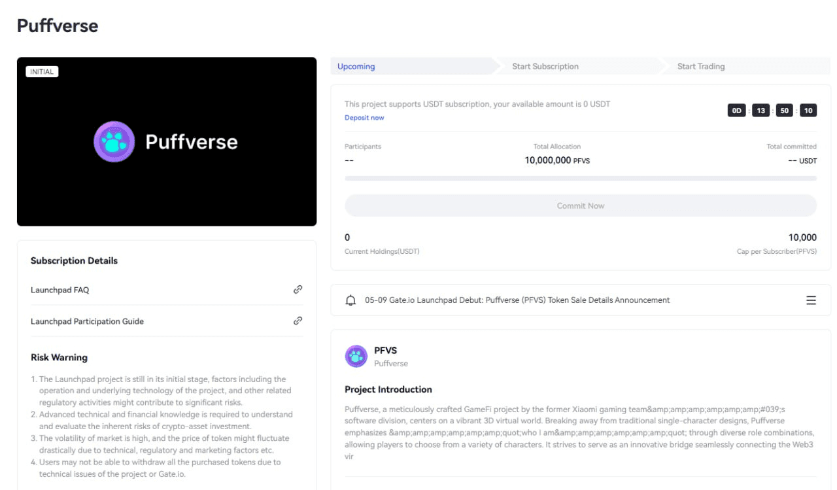This screenshot has width=837, height=490.
Task: Click the announcement bell icon
Action: (x=350, y=300)
